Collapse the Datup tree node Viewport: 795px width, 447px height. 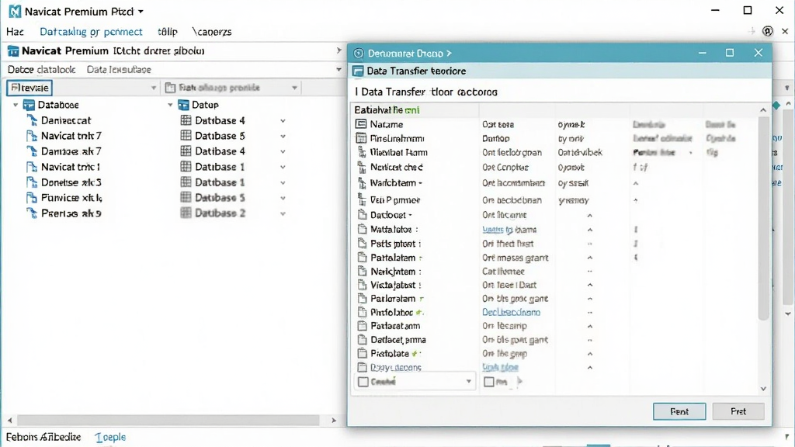click(x=170, y=105)
